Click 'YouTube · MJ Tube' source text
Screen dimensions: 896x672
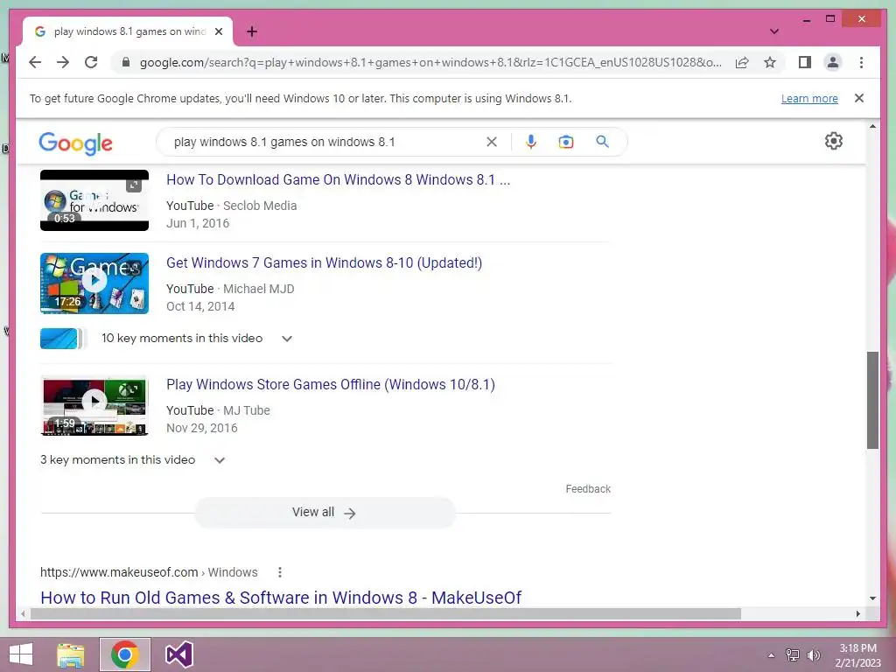(x=218, y=410)
